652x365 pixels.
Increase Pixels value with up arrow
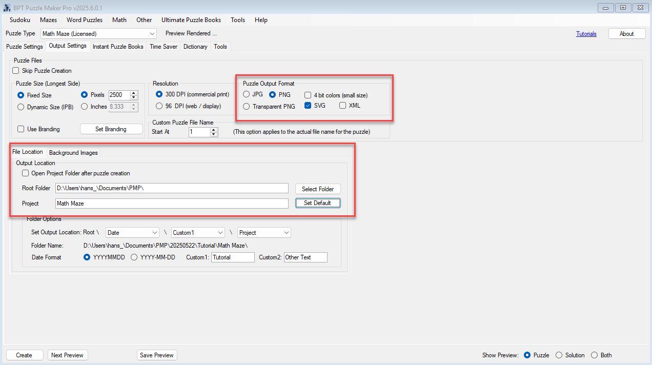click(134, 93)
